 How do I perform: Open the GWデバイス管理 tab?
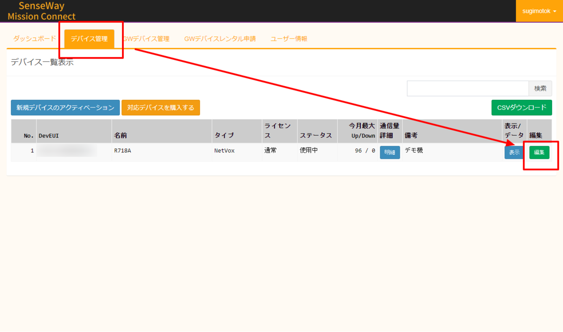[145, 39]
